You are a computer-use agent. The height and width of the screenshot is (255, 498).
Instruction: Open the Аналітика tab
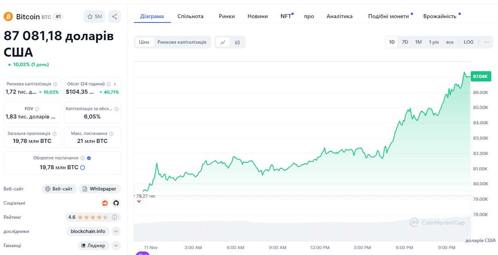coord(339,16)
